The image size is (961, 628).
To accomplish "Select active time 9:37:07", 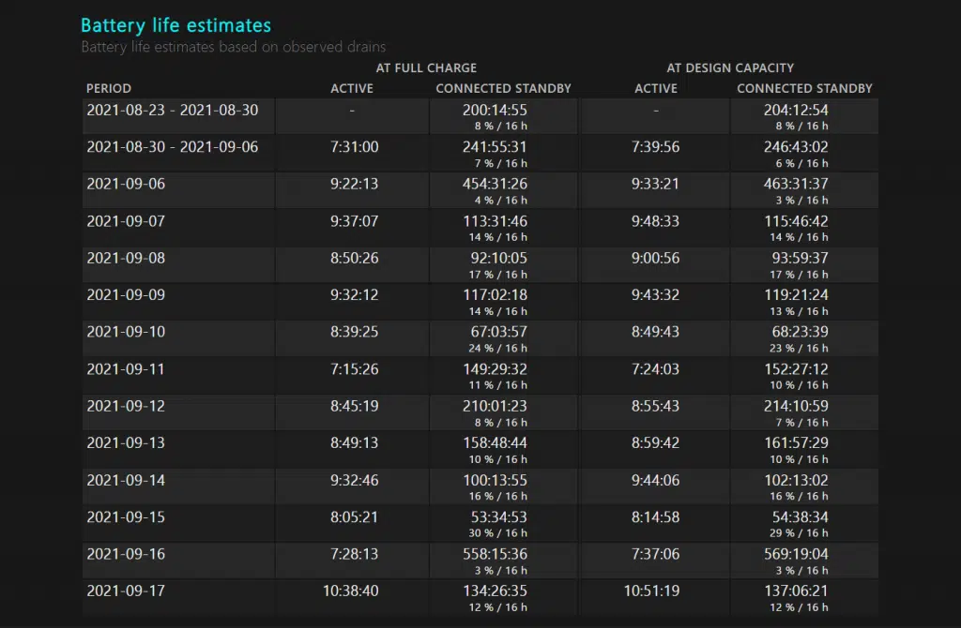I will [x=354, y=221].
